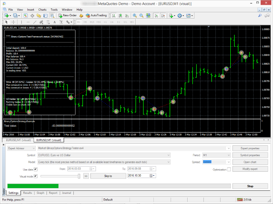Toggle the Use date checkbox
The height and width of the screenshot is (204, 273).
tap(35, 169)
